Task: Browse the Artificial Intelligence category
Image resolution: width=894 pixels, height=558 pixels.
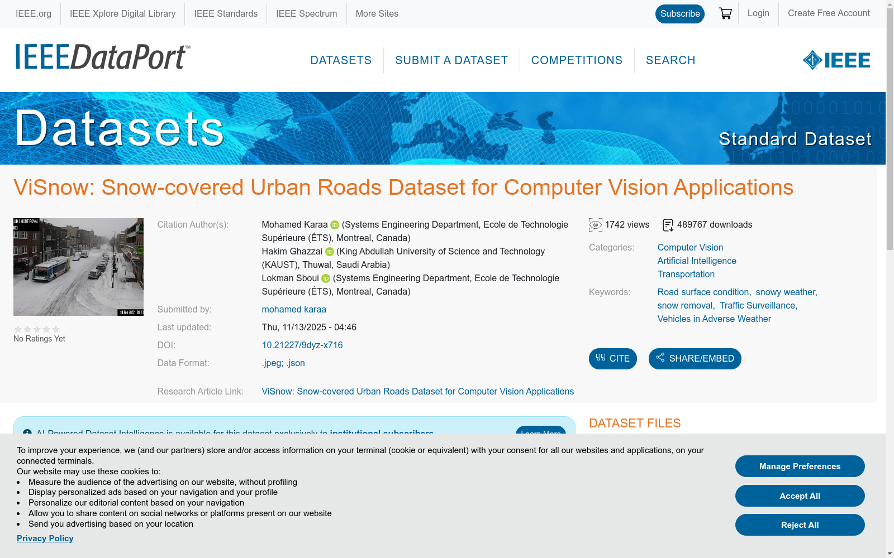Action: (x=697, y=261)
